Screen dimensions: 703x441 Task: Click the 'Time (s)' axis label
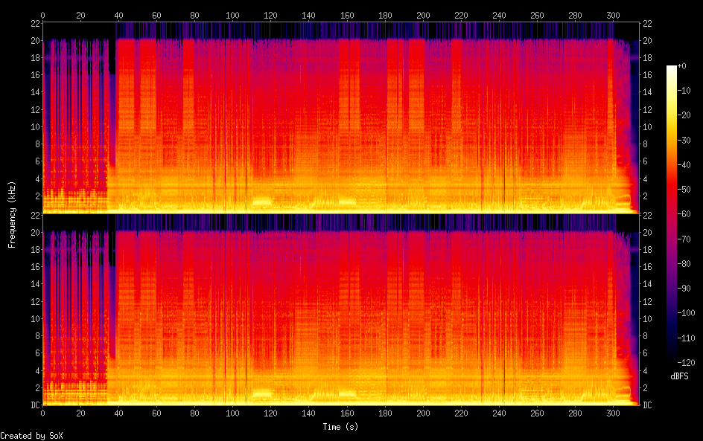(x=342, y=427)
